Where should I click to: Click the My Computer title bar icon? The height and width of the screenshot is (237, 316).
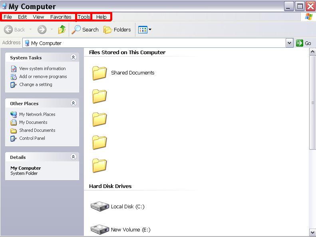pos(4,6)
